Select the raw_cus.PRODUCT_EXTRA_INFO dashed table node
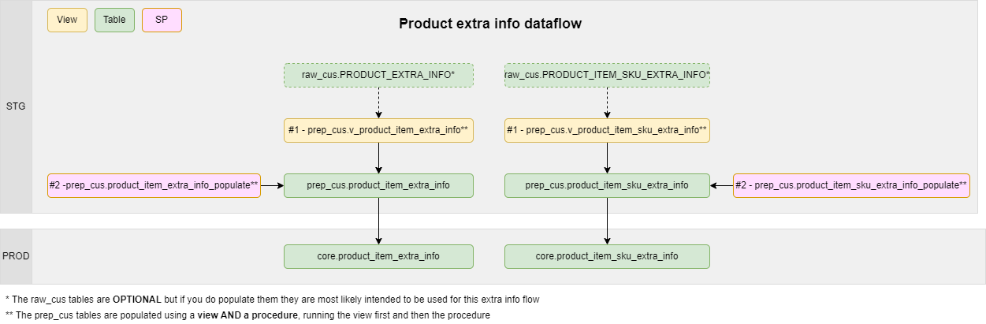The width and height of the screenshot is (986, 324). point(378,75)
